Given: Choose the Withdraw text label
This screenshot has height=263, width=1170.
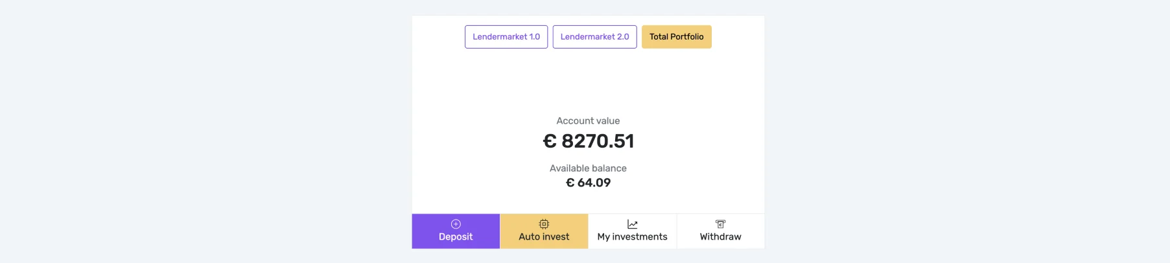Looking at the screenshot, I should 720,237.
